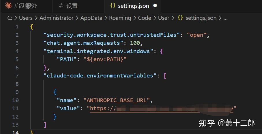Click the opening bracket on line 7
Image resolution: width=262 pixels, height=134 pixels.
pyautogui.click(x=165, y=76)
